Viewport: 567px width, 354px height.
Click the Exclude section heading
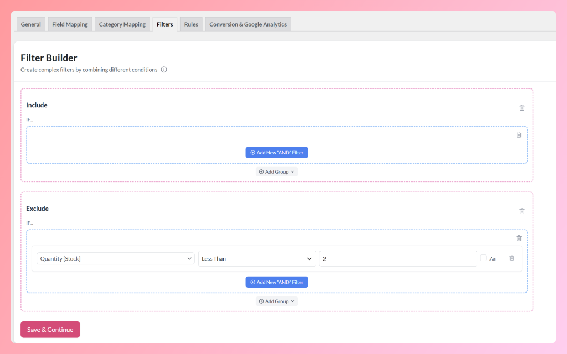point(37,209)
